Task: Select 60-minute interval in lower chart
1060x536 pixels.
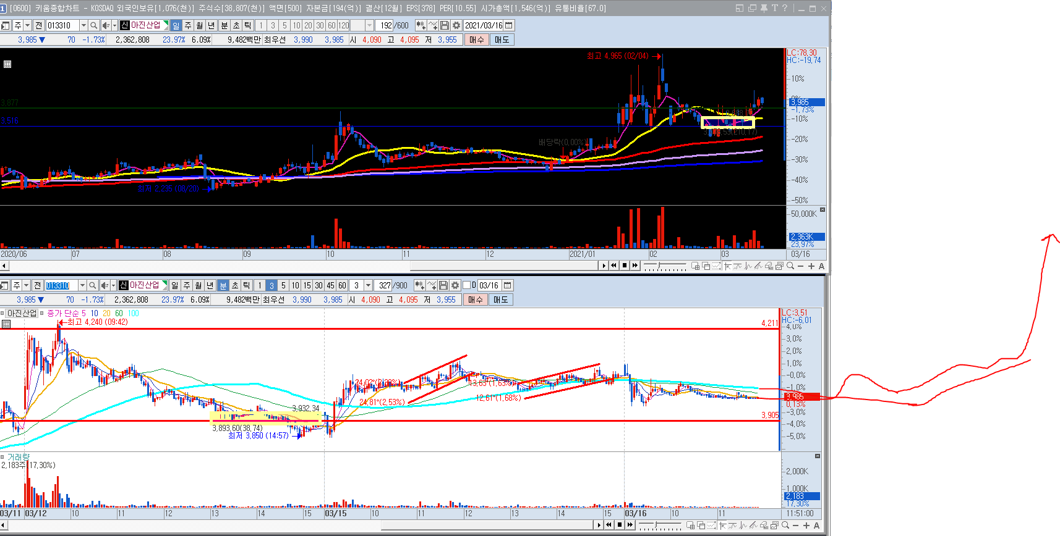Action: pos(342,285)
